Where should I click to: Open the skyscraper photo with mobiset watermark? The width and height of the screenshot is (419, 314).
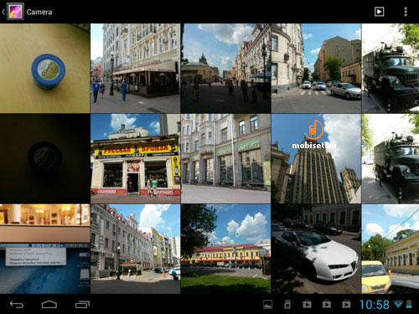click(x=316, y=158)
